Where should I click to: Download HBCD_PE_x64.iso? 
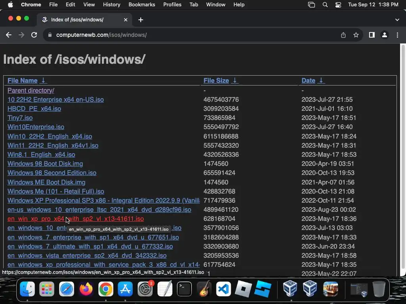(34, 108)
